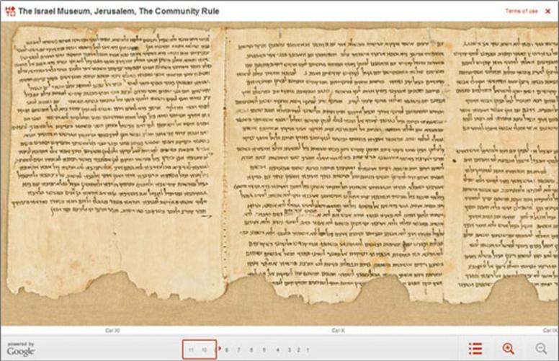The height and width of the screenshot is (361, 559).
Task: Click the red arrow marker in navigator
Action: pos(220,349)
